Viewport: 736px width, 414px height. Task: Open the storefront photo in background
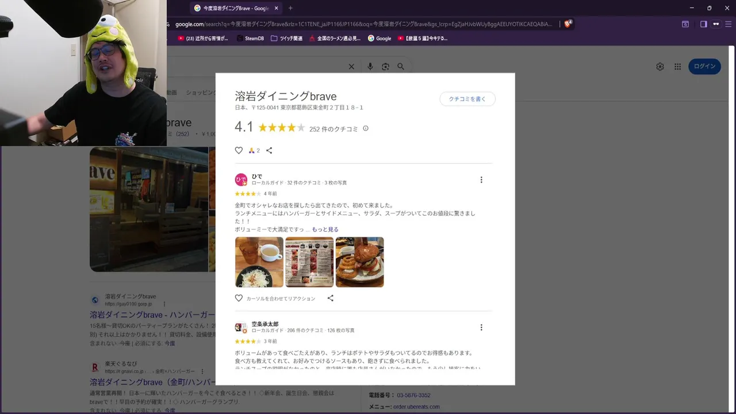click(148, 209)
